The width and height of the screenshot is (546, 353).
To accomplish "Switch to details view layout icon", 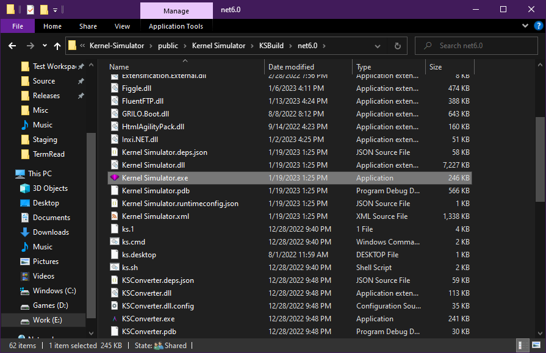I will click(523, 346).
